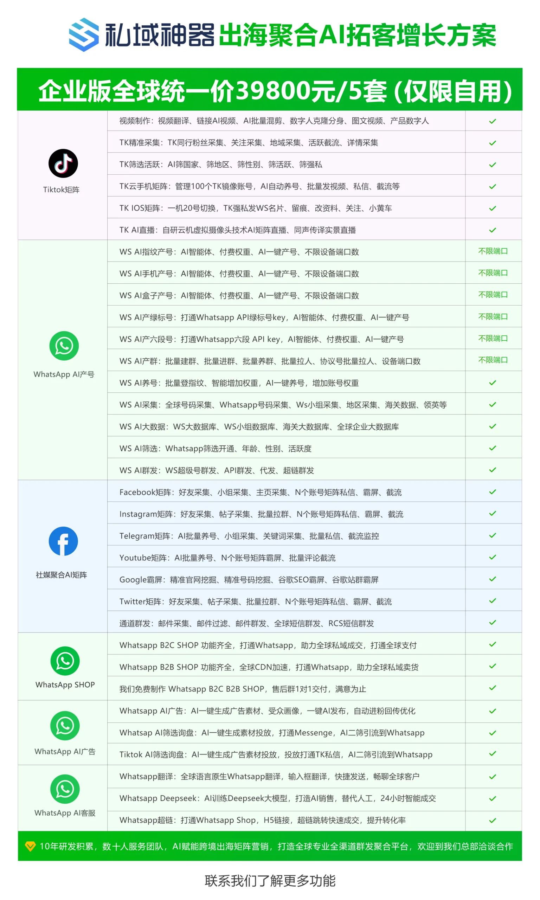This screenshot has width=540, height=900.
Task: Click the yellow diamond icon in footer
Action: (x=30, y=846)
